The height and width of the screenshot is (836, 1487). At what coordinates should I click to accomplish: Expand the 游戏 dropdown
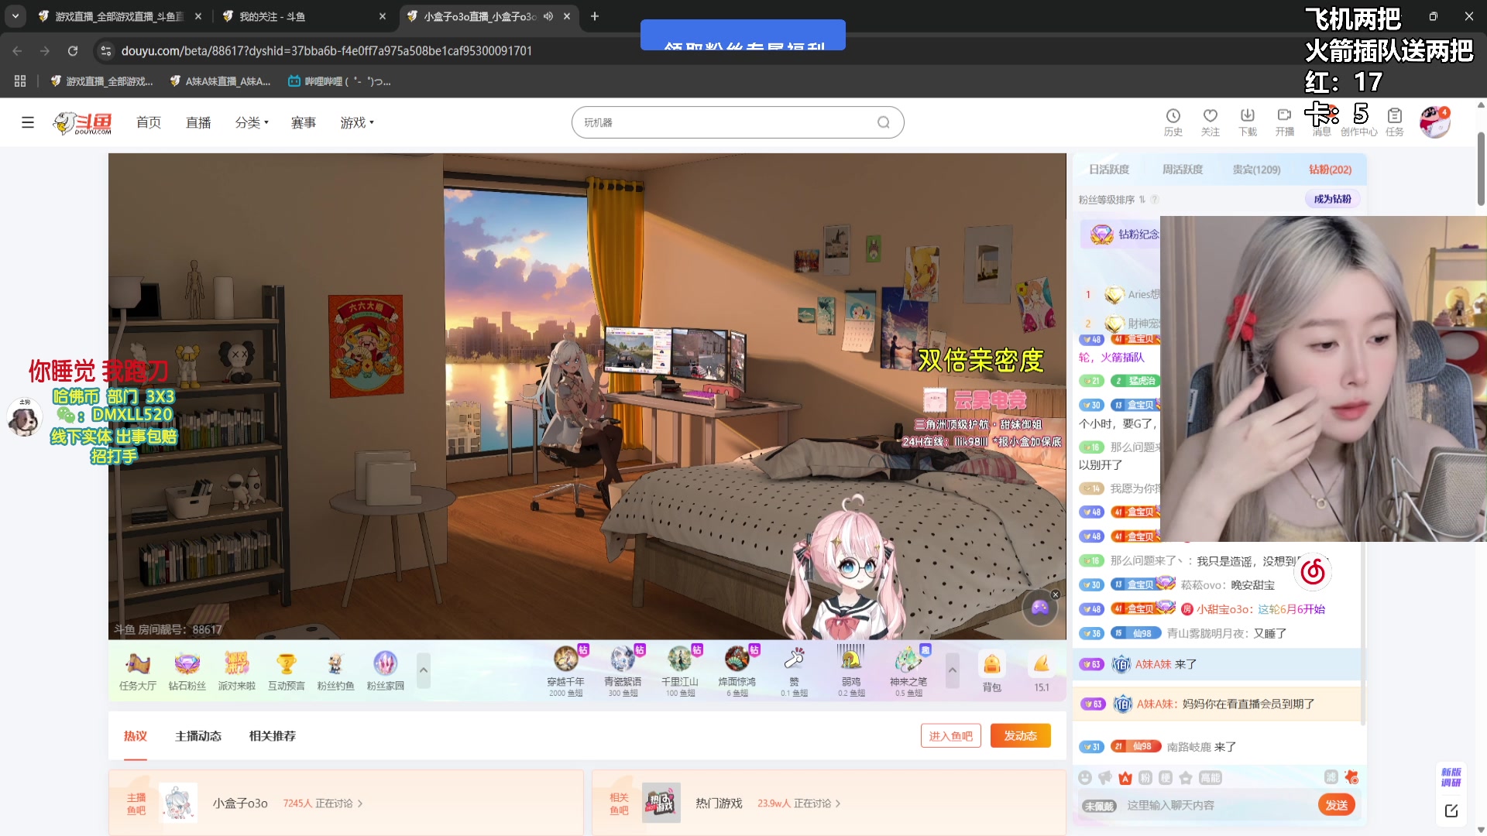(357, 122)
